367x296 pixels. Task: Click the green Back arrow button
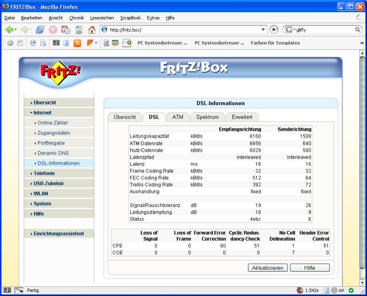(9, 30)
